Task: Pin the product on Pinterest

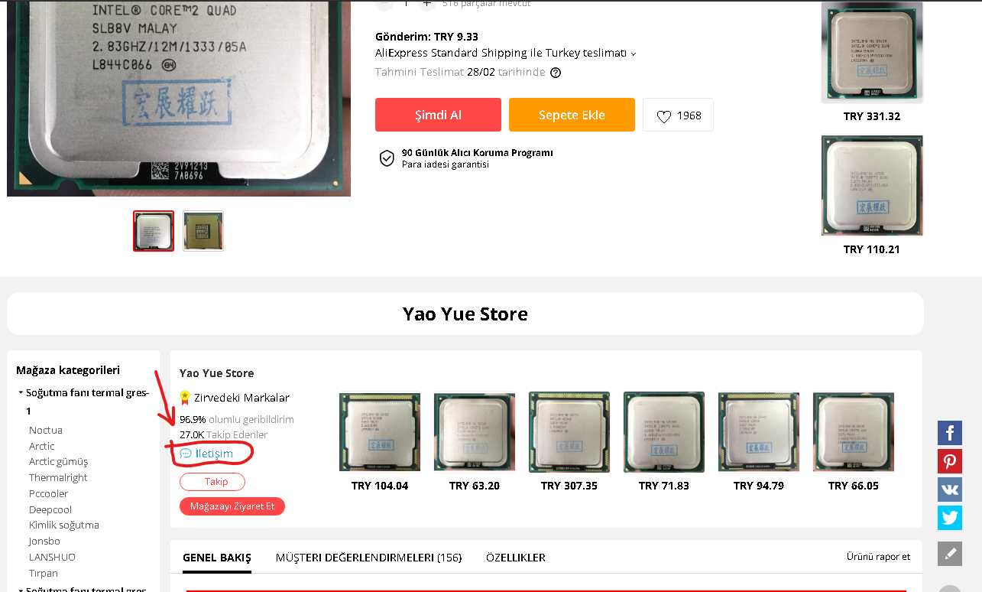Action: (950, 461)
